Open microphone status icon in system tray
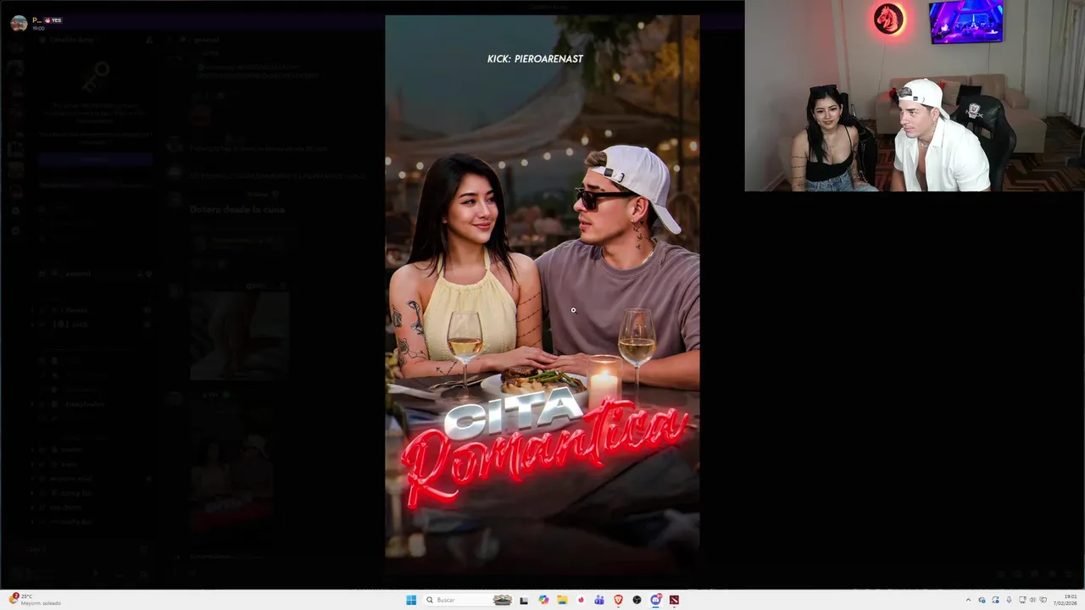Screen dimensions: 1085x610 [1009, 600]
